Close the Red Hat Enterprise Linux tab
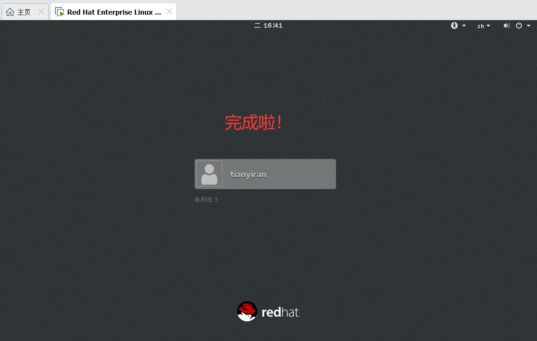The width and height of the screenshot is (537, 341). point(169,12)
